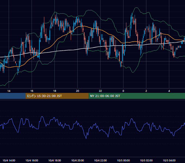
Task: Click the 14 hour label on price chart axis
Action: [9, 91]
